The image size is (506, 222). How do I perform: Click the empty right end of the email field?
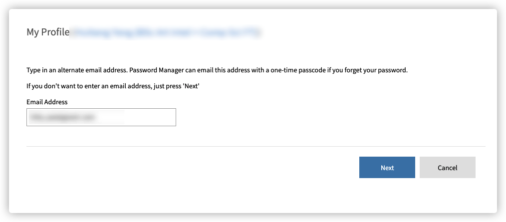tap(155, 117)
